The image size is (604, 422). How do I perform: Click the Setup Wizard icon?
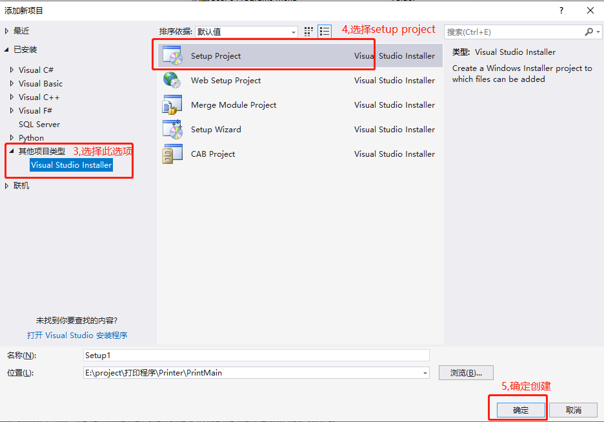point(172,129)
